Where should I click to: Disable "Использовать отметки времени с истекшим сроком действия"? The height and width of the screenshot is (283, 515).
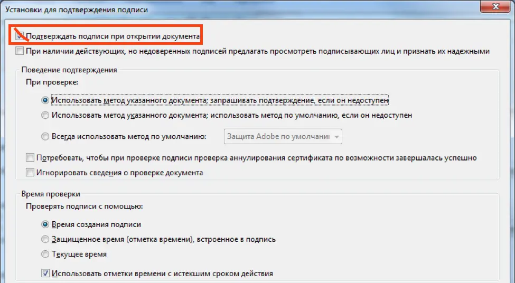click(46, 273)
